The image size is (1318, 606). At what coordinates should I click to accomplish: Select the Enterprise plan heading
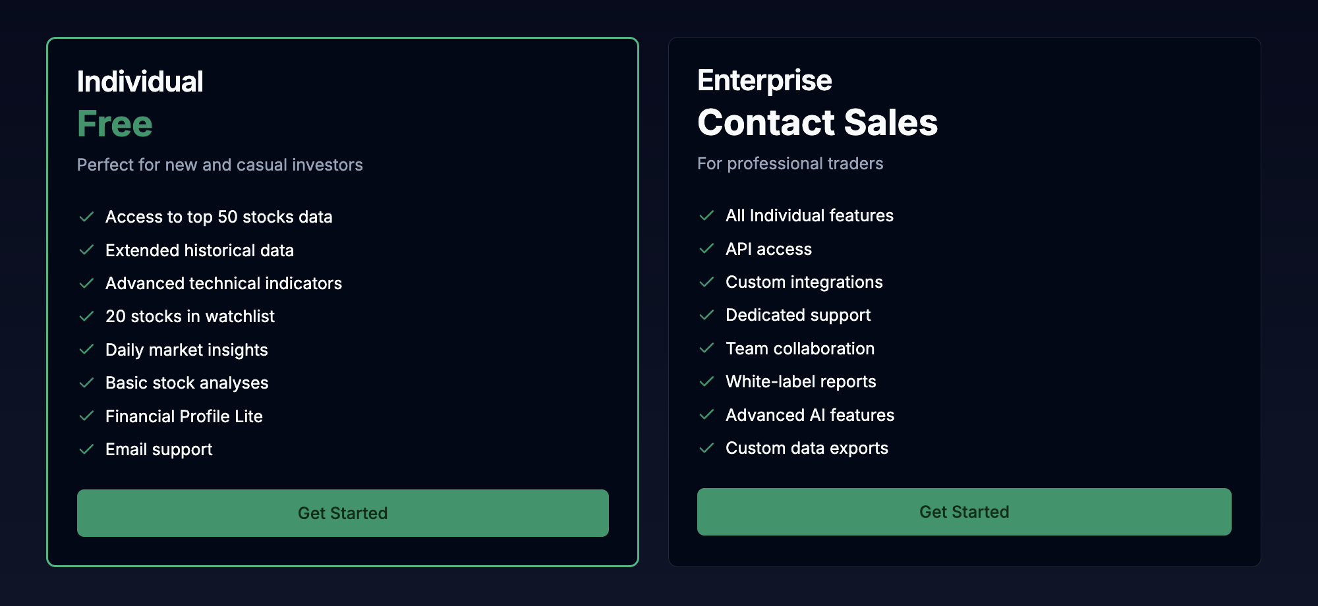(764, 80)
